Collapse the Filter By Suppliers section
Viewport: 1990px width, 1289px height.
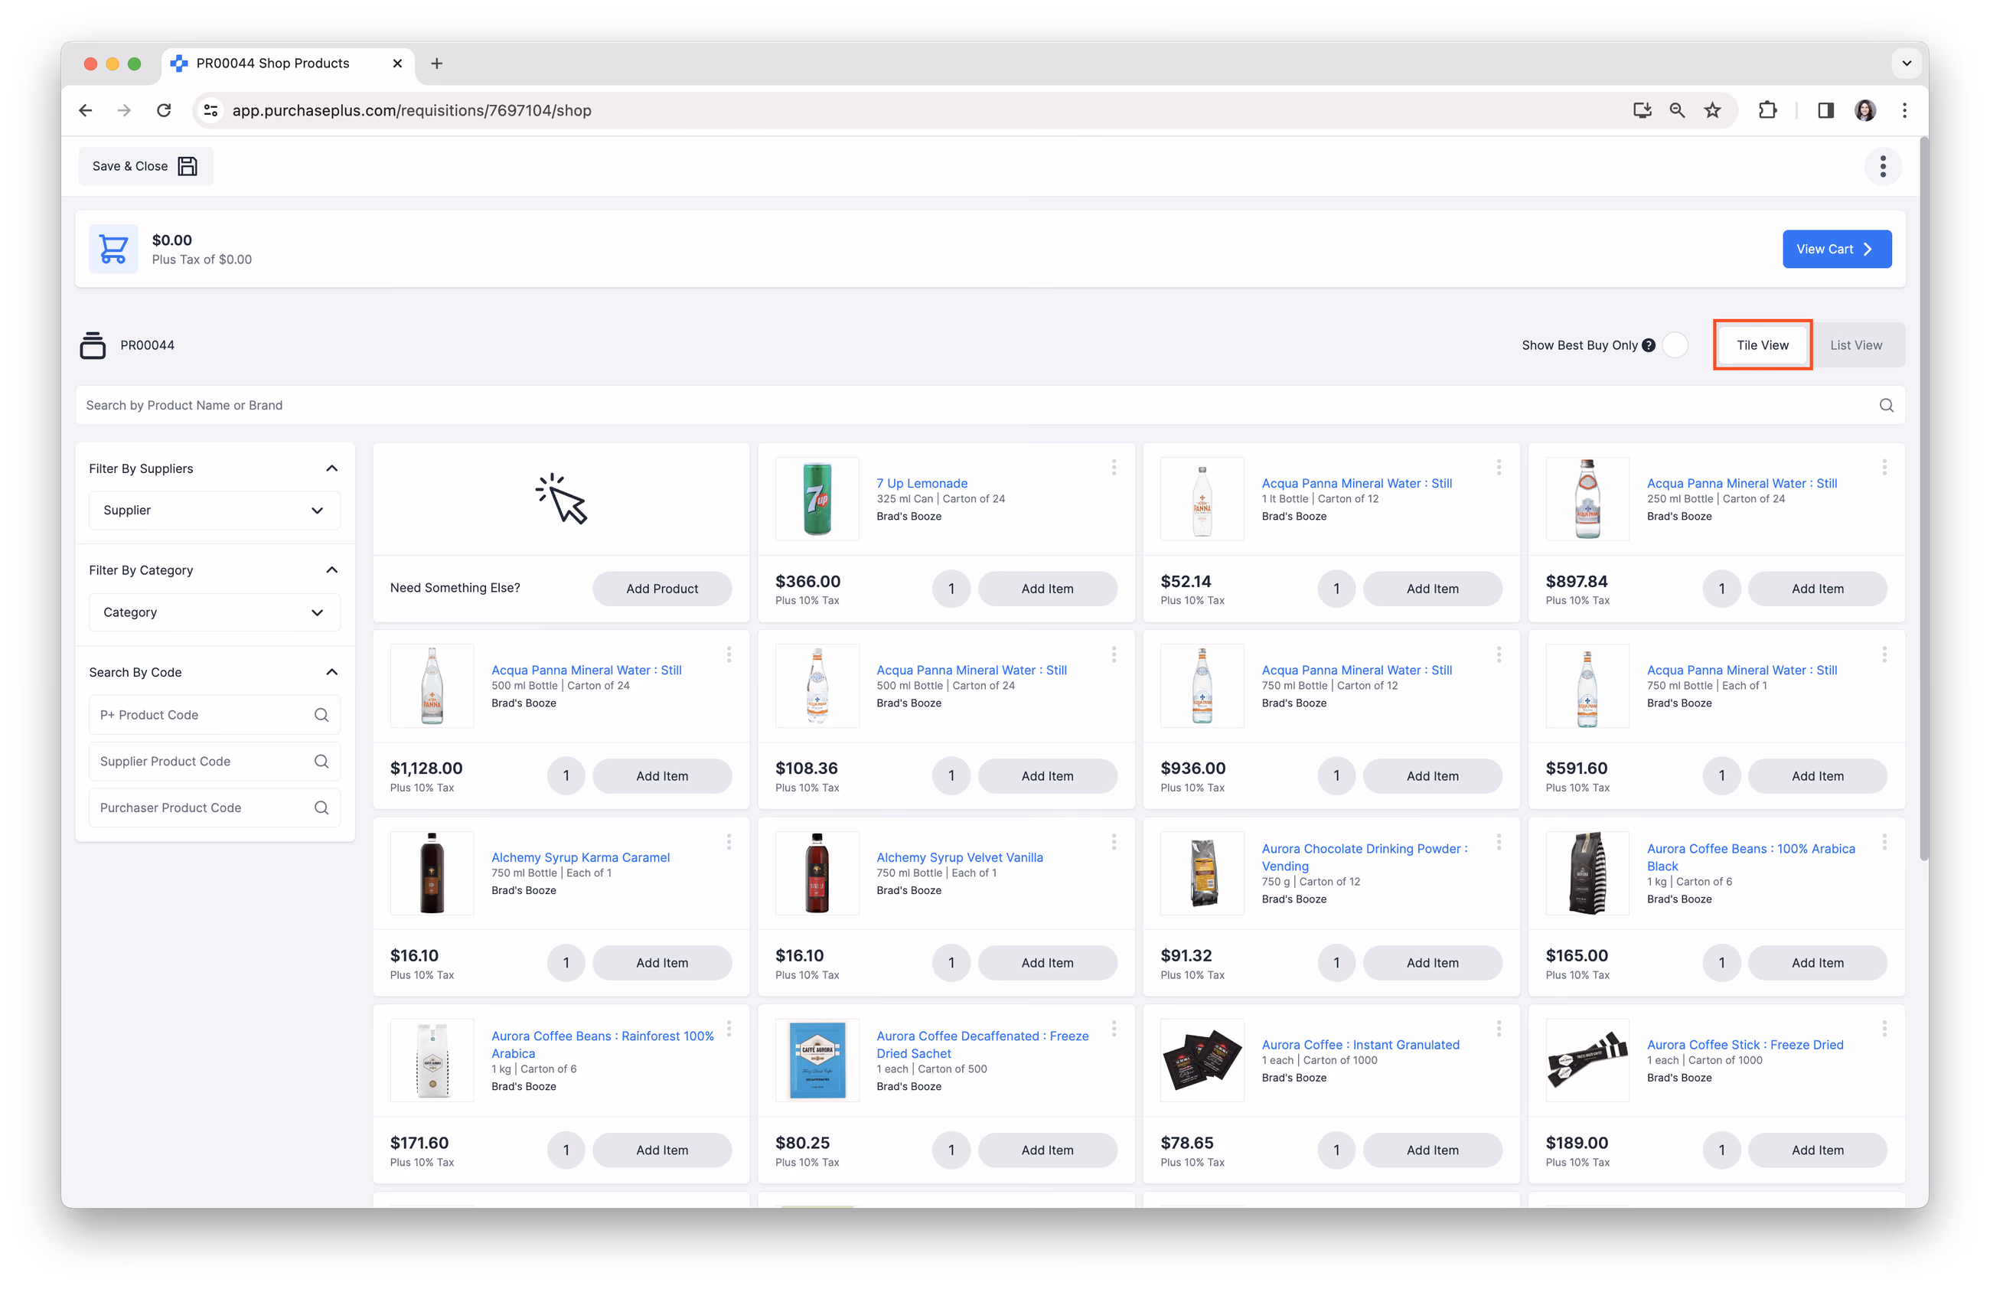pos(332,469)
